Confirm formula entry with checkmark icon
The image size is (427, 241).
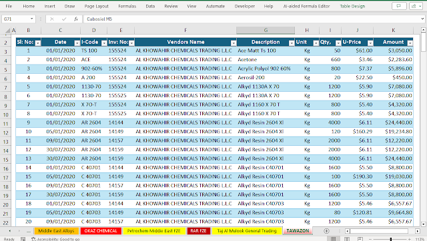[x=64, y=19]
